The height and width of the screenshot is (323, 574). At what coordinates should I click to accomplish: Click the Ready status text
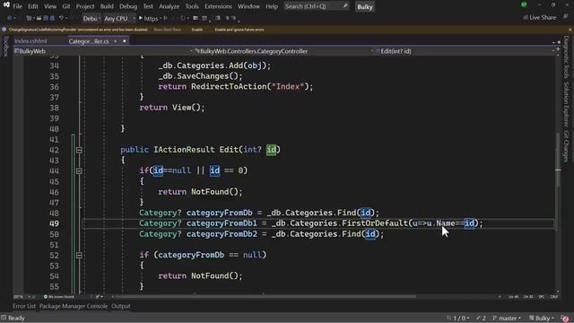[16, 319]
